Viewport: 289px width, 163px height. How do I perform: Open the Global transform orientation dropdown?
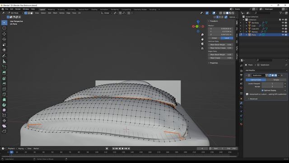point(107,13)
